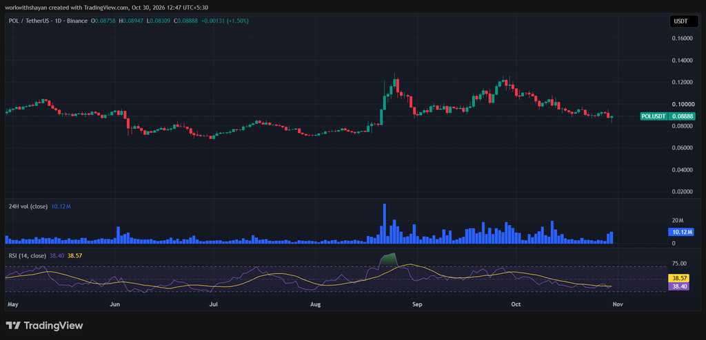Screen dimensions: 706x340
Task: Click the Aug label on time axis
Action: [316, 304]
